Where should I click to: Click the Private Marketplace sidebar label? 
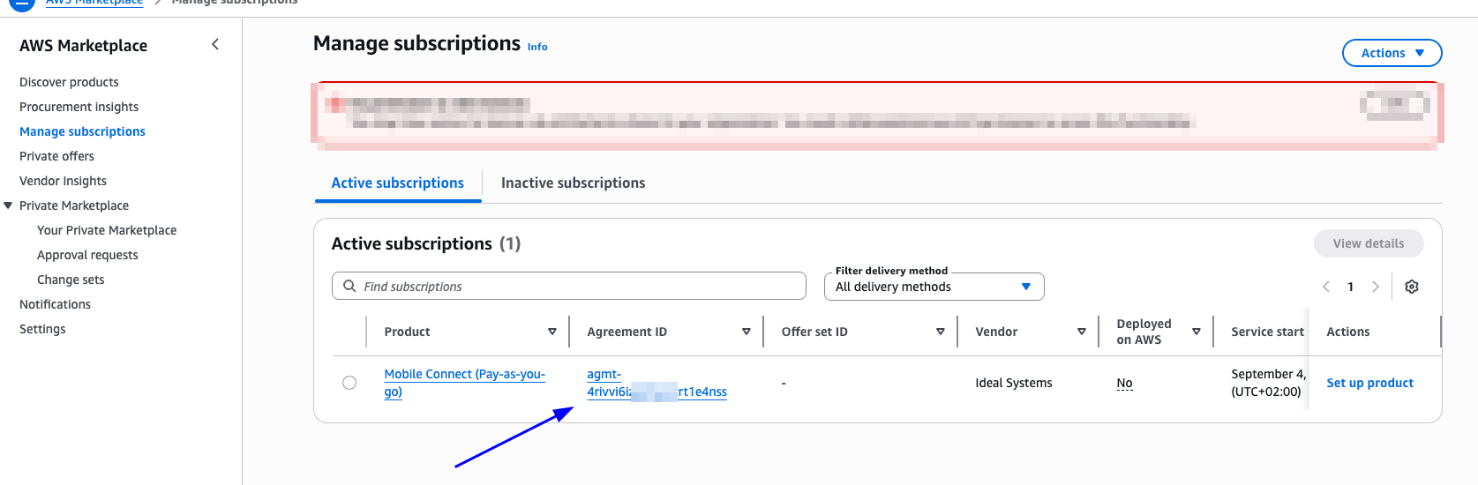[74, 205]
